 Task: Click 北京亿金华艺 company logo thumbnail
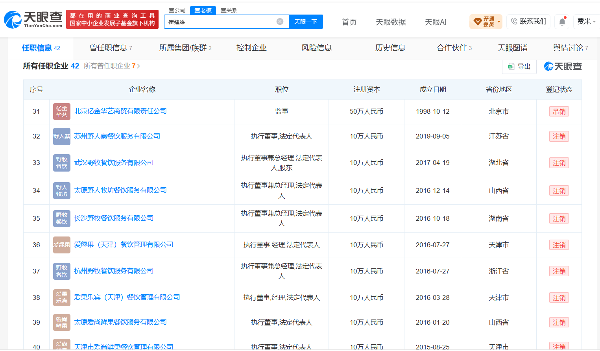(62, 111)
